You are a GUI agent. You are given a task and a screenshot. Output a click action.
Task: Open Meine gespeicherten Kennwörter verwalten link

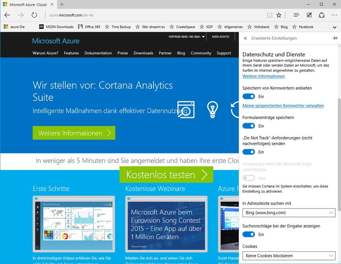[283, 106]
